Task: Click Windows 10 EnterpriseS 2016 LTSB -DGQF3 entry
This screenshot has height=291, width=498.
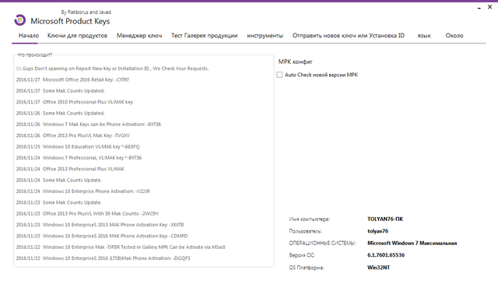Action: 103,258
